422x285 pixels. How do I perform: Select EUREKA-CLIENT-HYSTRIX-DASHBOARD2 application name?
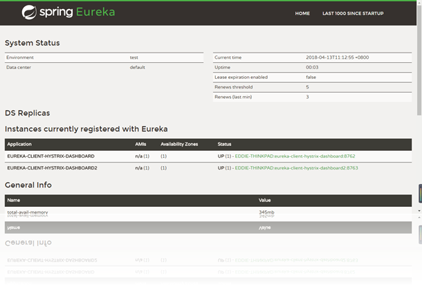(52, 168)
